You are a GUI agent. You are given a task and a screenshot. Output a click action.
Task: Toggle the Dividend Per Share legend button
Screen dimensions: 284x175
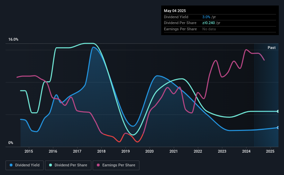[x=68, y=165]
